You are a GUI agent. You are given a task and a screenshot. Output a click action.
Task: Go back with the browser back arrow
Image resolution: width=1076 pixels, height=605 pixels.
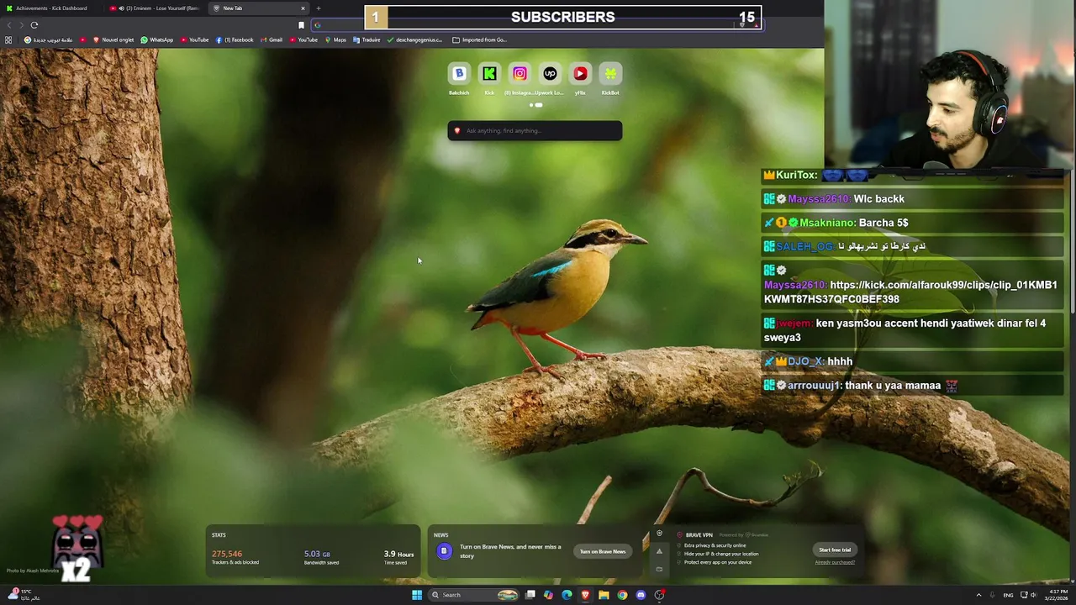coord(9,25)
